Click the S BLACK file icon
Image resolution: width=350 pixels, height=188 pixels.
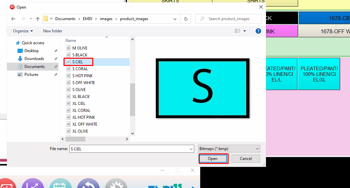(x=68, y=55)
